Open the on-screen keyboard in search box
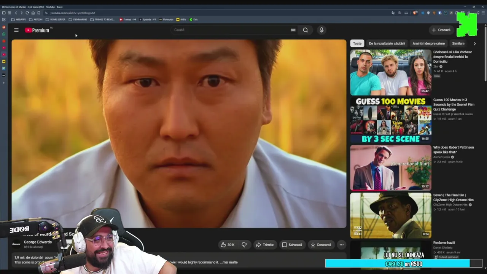Image resolution: width=487 pixels, height=274 pixels. click(293, 30)
